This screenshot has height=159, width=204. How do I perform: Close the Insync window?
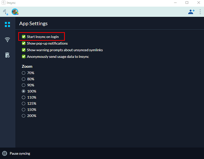(x=199, y=3)
